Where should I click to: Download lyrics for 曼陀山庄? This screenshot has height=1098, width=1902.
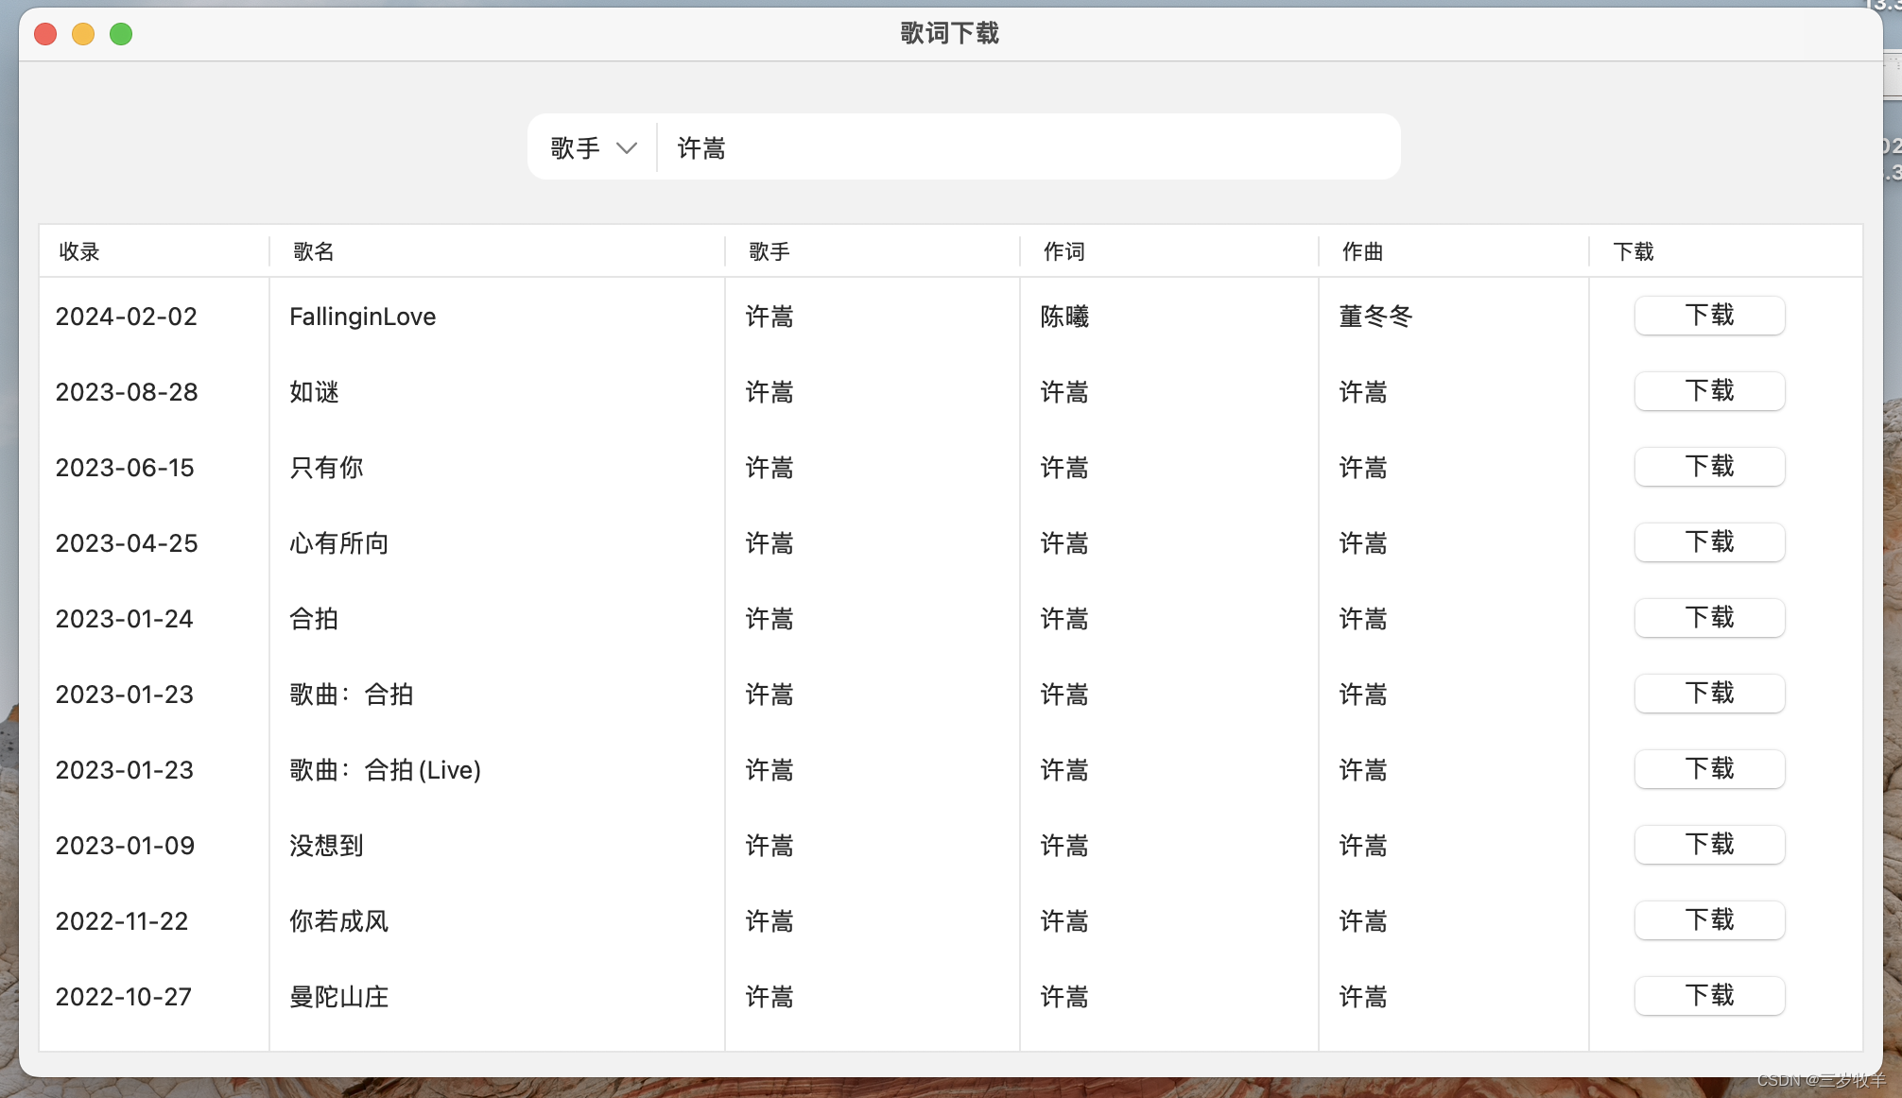click(x=1708, y=996)
